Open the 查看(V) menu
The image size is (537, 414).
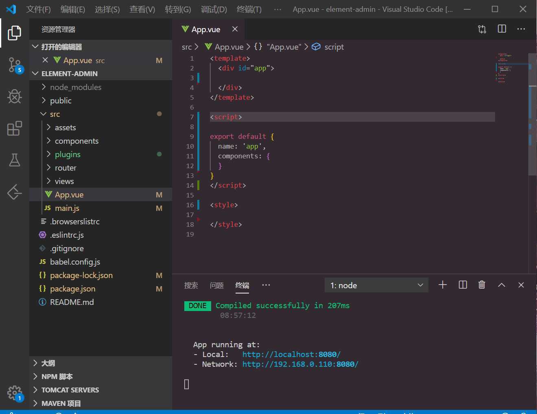tap(142, 9)
